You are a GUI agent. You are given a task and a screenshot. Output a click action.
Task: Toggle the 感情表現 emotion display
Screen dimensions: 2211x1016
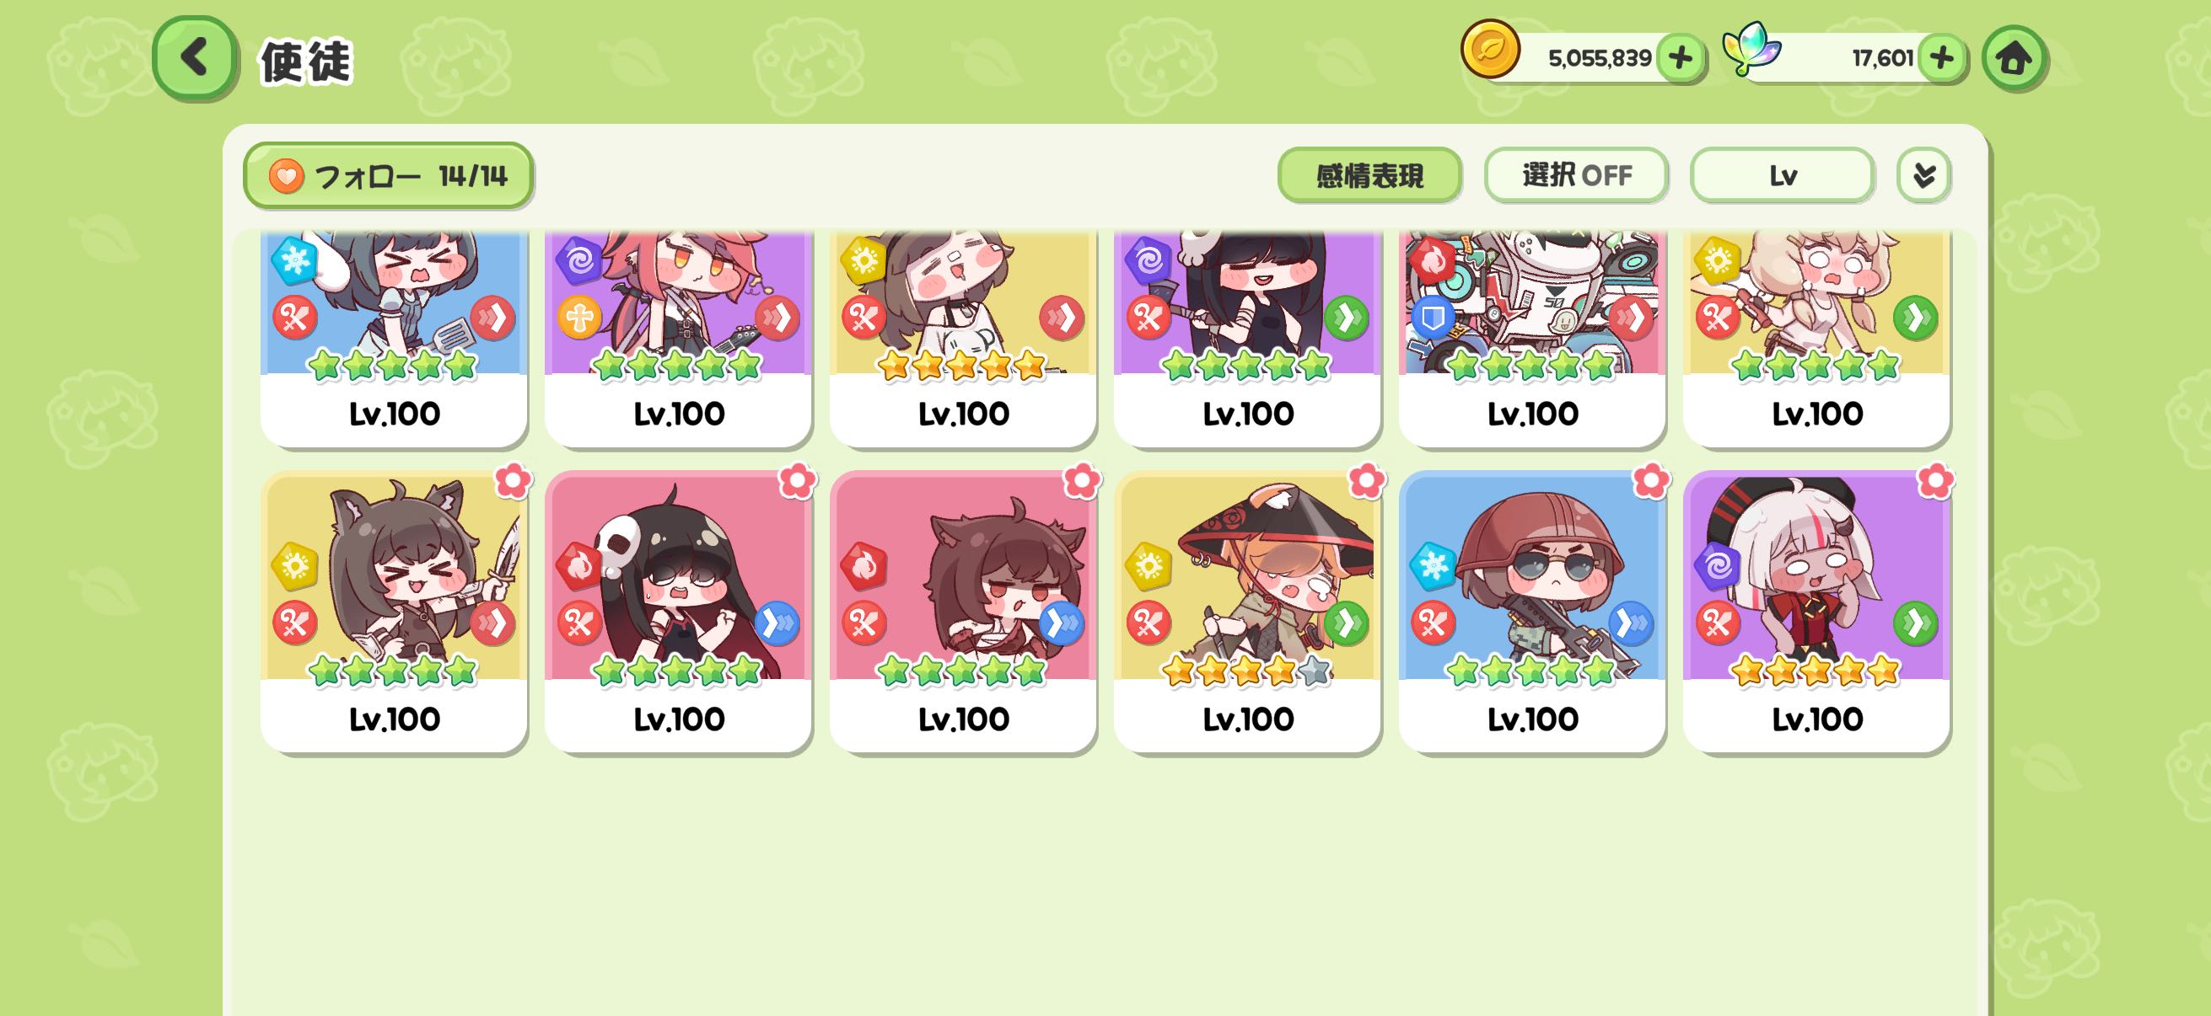tap(1369, 175)
